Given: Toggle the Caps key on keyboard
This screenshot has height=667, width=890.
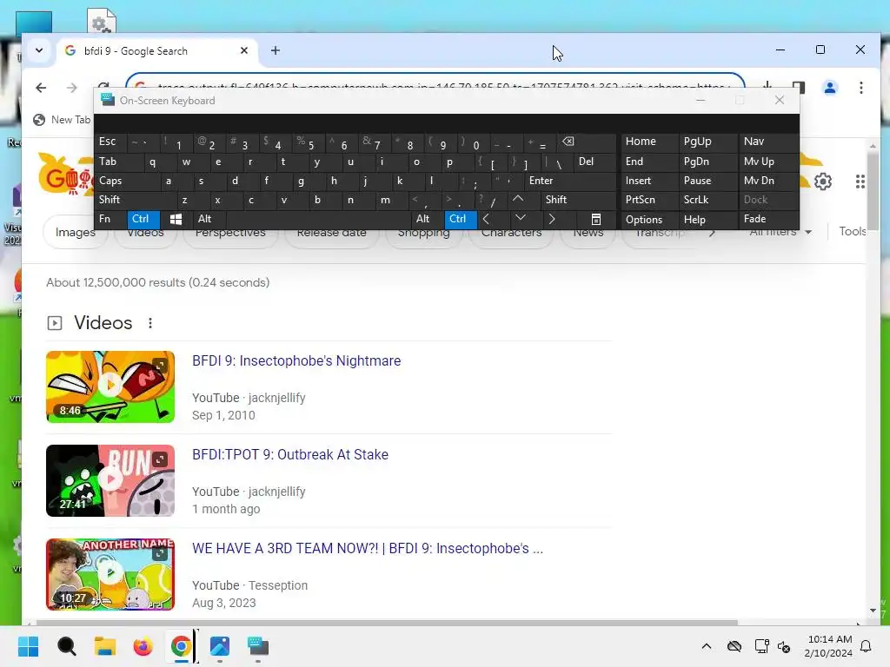Looking at the screenshot, I should tap(127, 181).
